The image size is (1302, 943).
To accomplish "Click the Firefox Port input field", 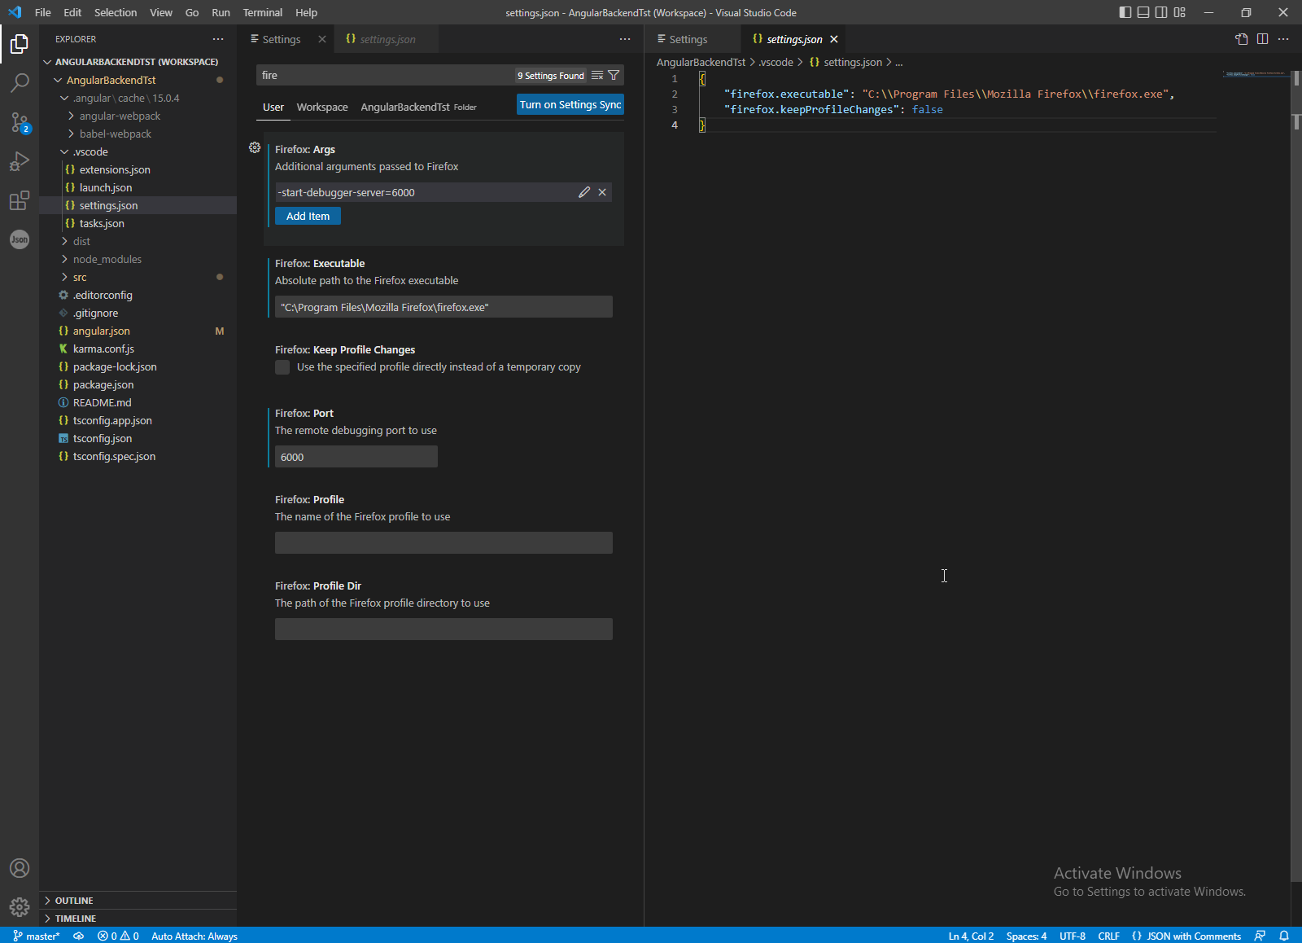I will [356, 457].
